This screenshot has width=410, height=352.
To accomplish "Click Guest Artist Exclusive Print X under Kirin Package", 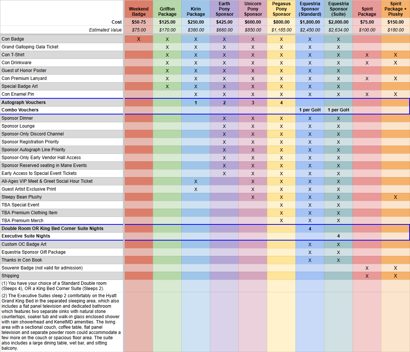I will 196,189.
